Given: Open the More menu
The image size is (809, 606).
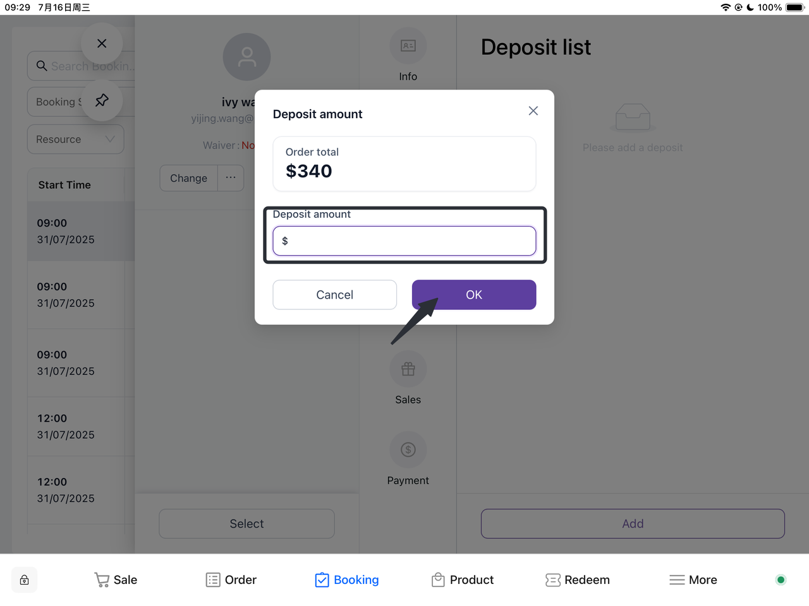Looking at the screenshot, I should tap(693, 580).
